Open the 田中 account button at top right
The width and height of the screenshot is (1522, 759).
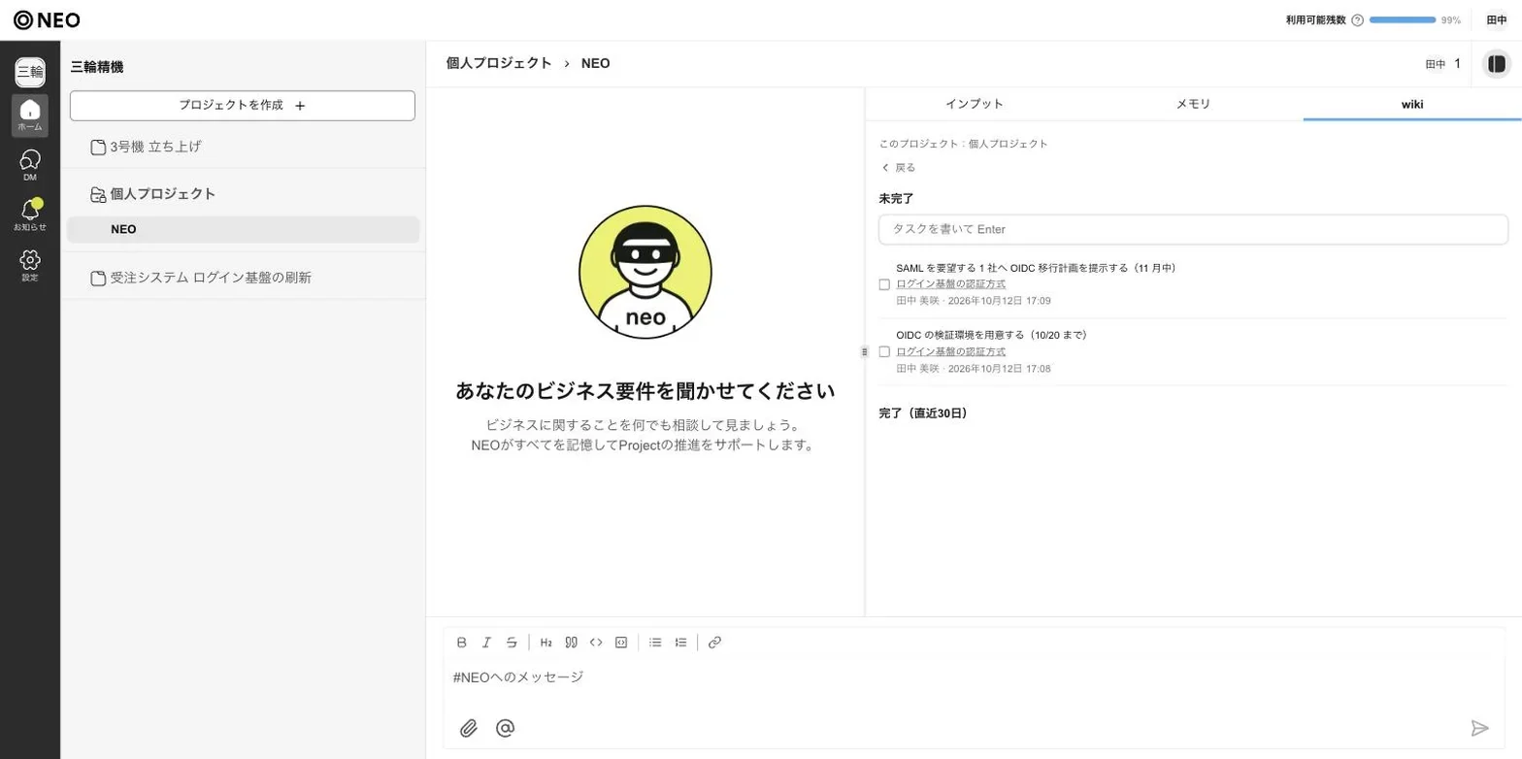coord(1496,20)
